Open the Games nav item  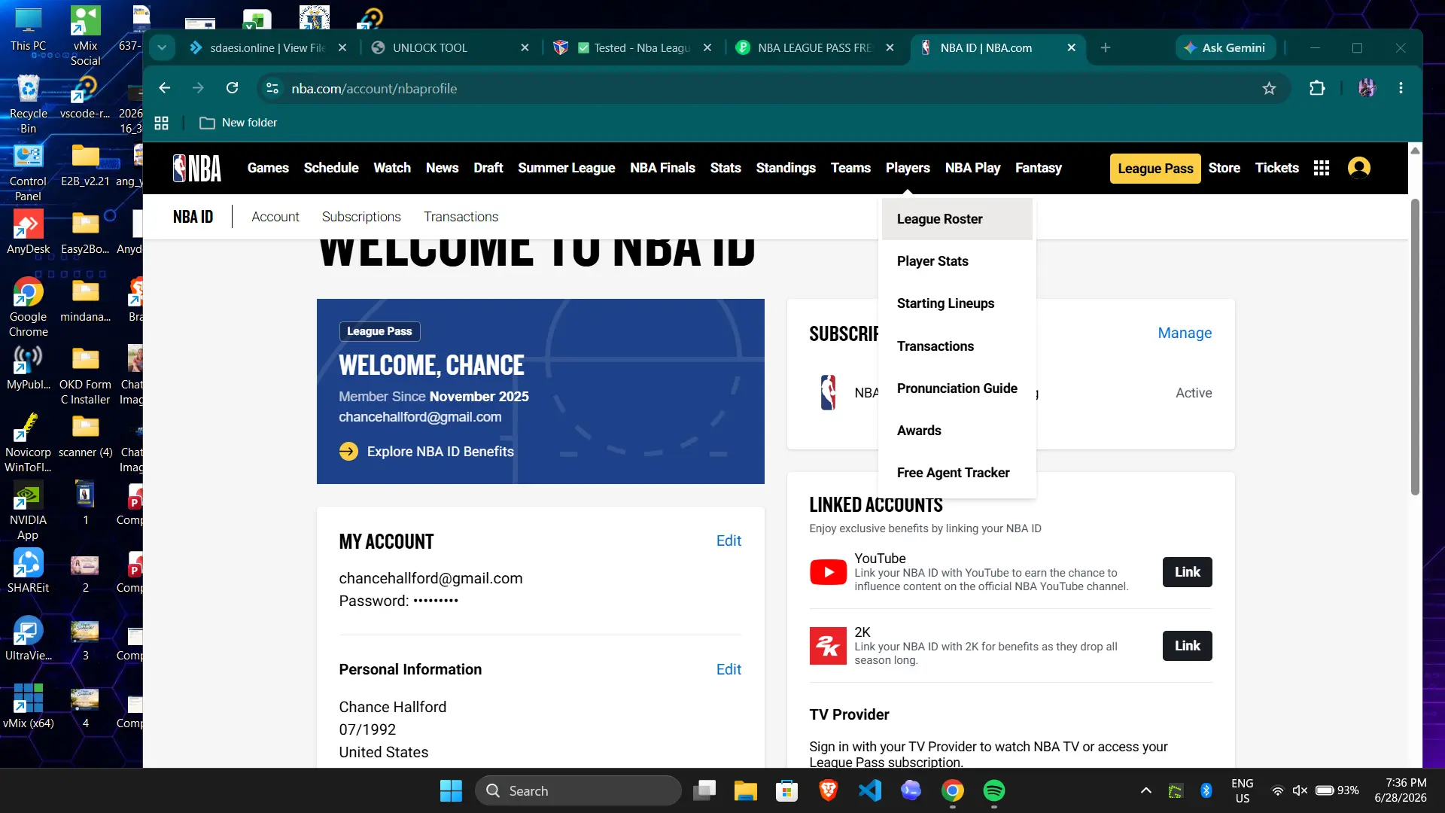click(x=268, y=168)
